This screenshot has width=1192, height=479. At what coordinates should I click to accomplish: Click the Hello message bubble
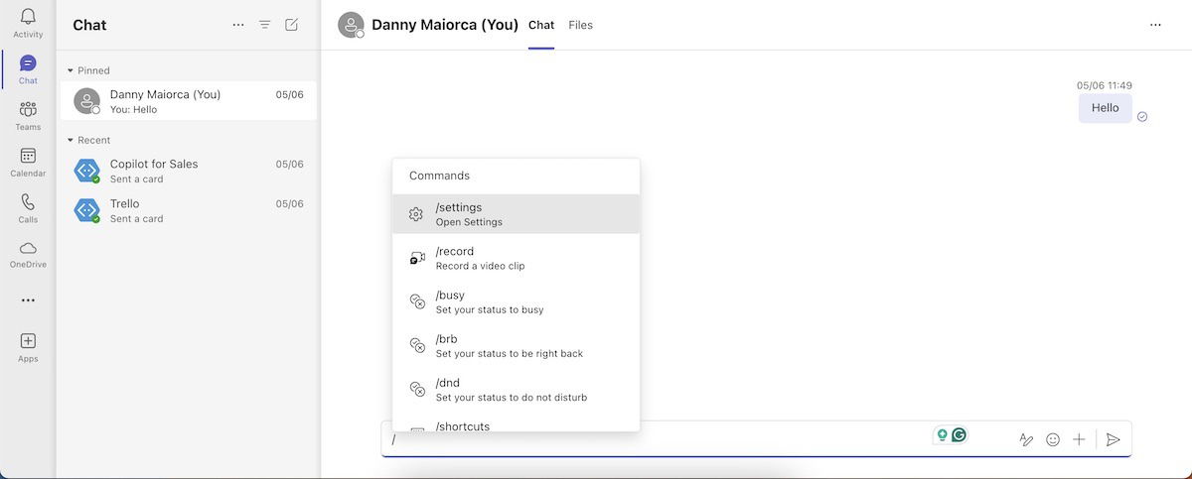coord(1105,108)
